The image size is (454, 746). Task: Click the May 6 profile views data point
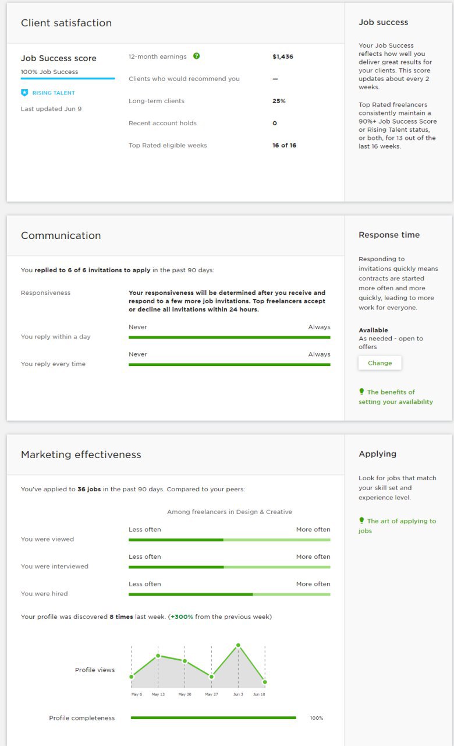tap(132, 677)
